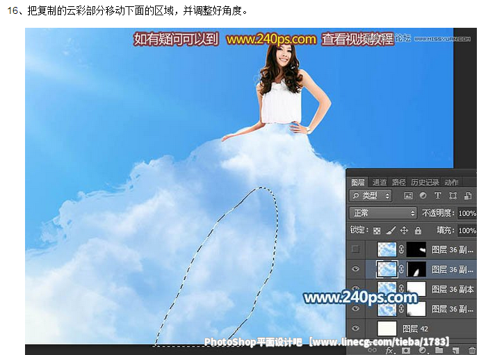
Task: Create a new group folder icon
Action: 439,350
